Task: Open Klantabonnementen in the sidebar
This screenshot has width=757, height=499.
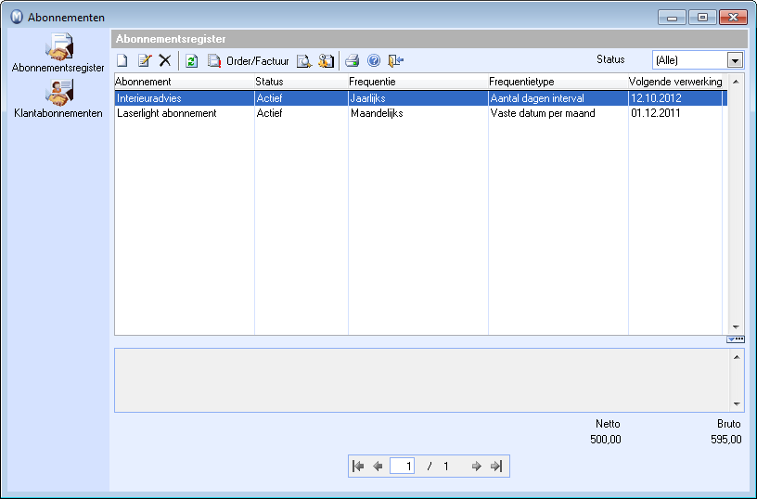Action: 58,99
